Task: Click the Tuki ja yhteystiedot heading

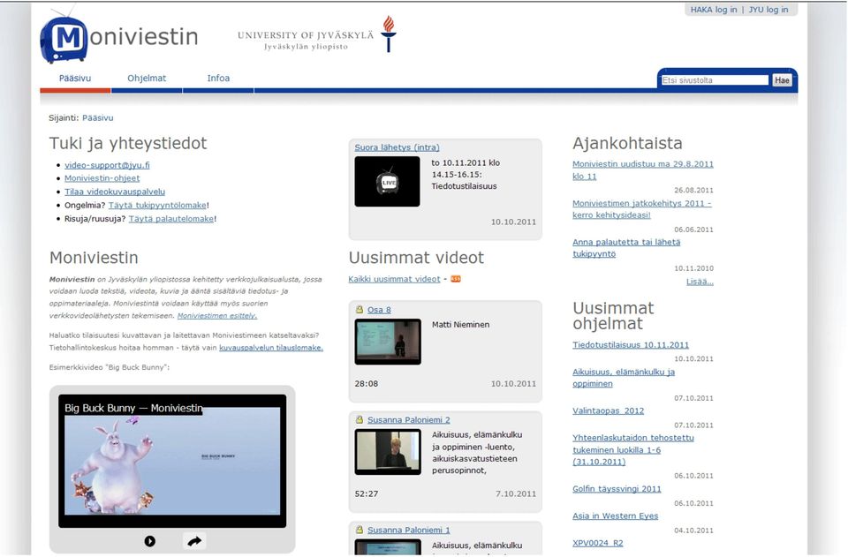Action: 128,143
